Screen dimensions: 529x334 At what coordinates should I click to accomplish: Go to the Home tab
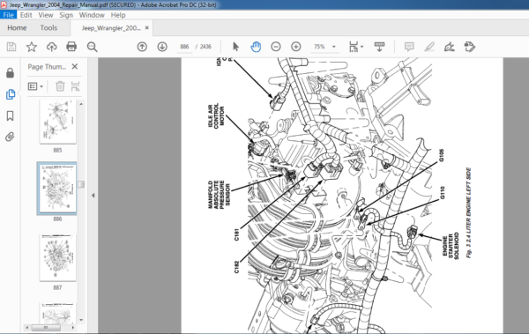[x=17, y=27]
